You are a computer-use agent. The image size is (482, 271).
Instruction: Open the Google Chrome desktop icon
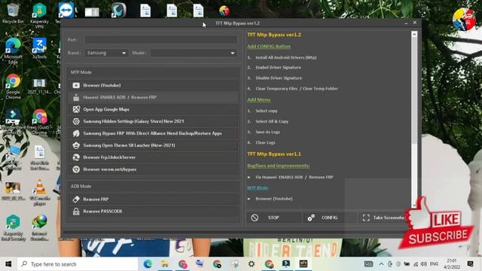13,86
